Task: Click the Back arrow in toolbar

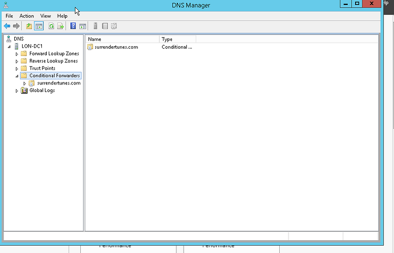Action: pos(7,26)
